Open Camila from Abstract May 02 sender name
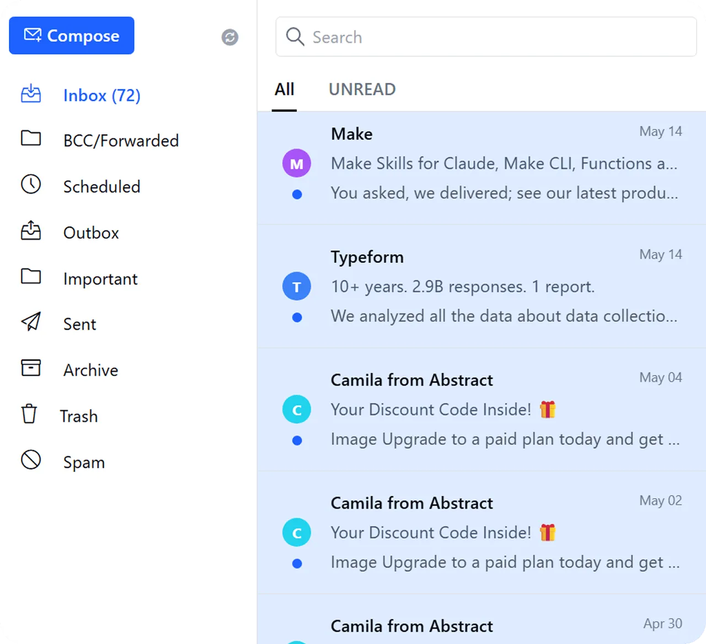Viewport: 706px width, 644px height. [x=412, y=503]
